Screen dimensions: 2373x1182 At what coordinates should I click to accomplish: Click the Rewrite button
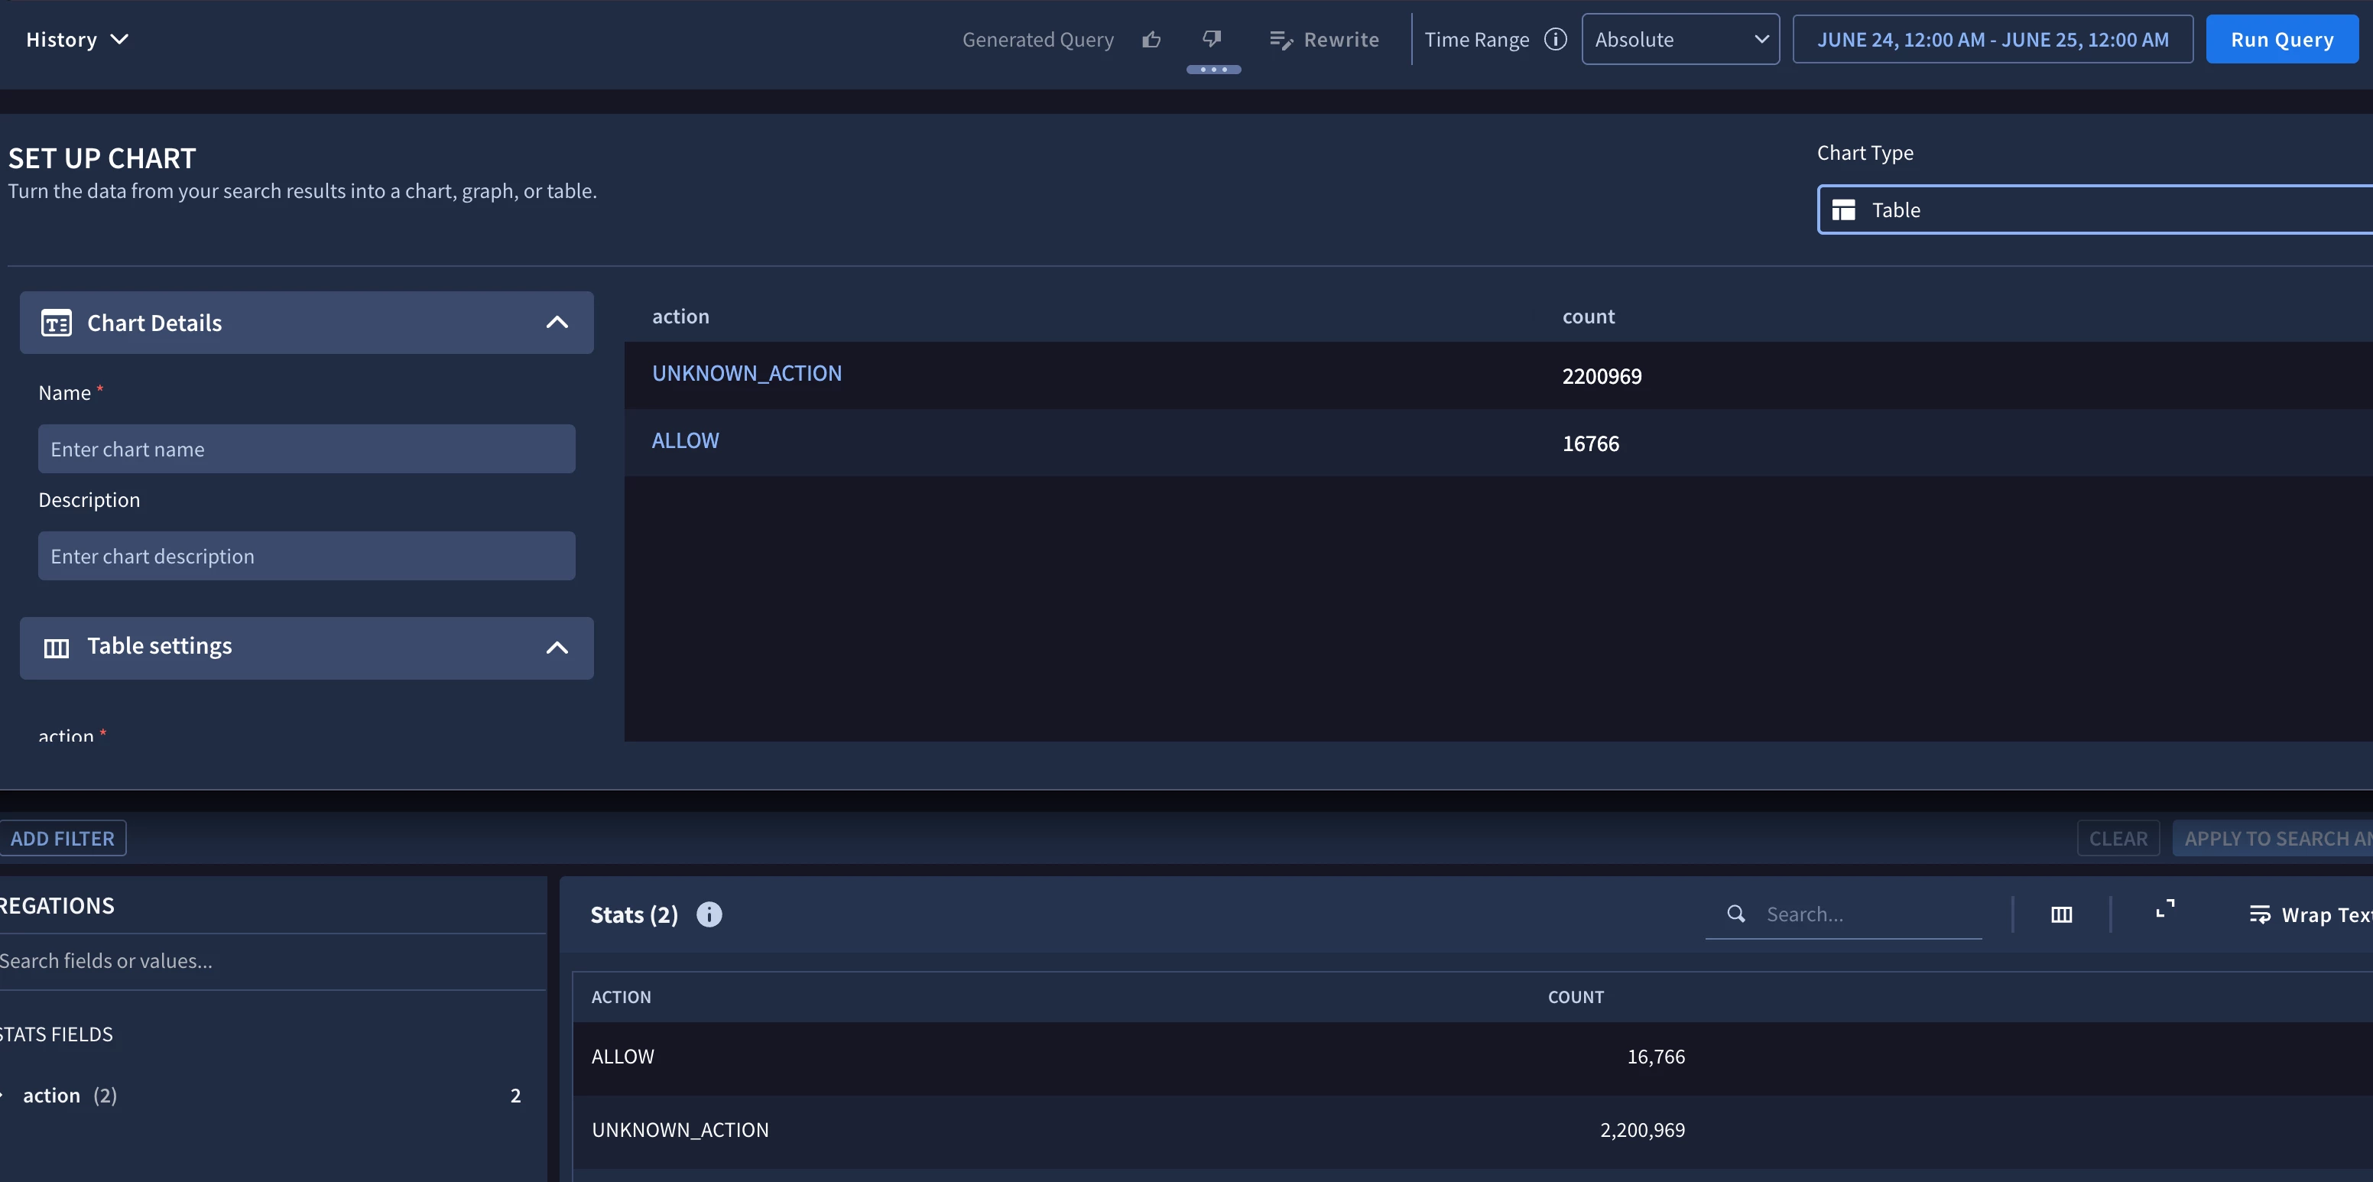click(x=1324, y=40)
